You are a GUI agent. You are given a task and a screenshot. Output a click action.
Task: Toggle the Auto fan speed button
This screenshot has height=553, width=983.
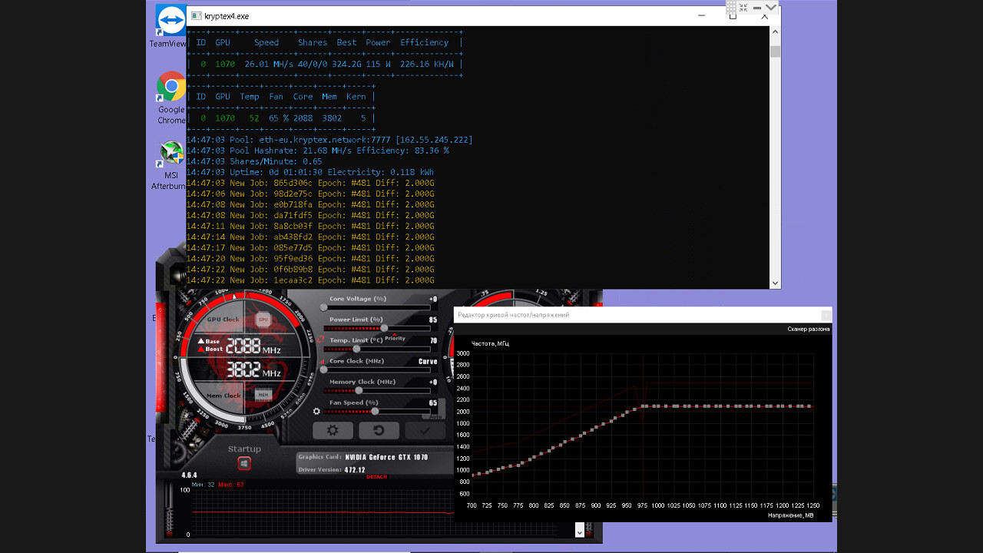coord(437,416)
